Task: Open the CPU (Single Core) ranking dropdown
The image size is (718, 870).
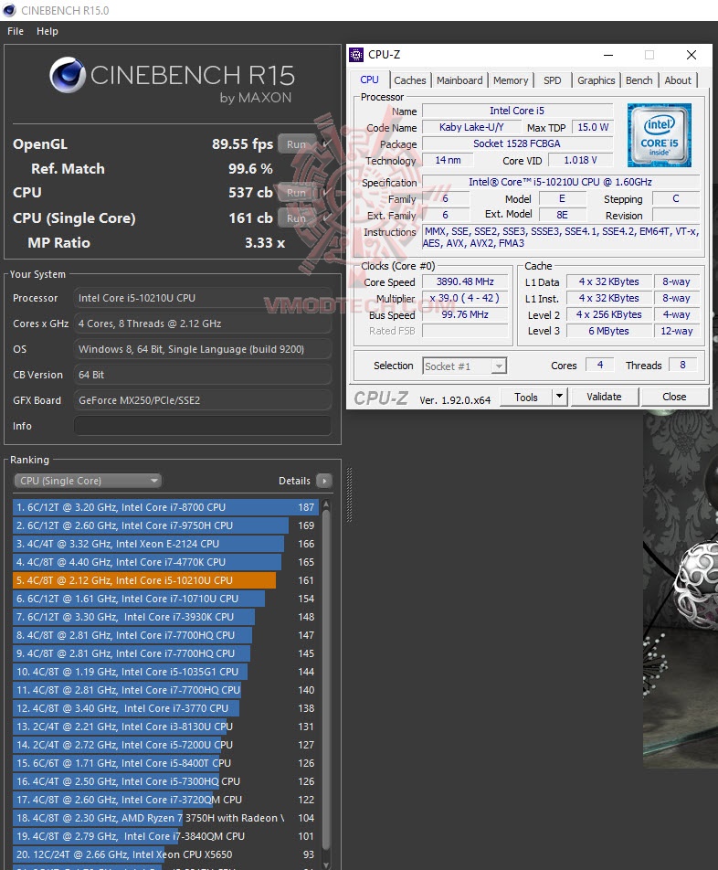Action: (x=88, y=481)
